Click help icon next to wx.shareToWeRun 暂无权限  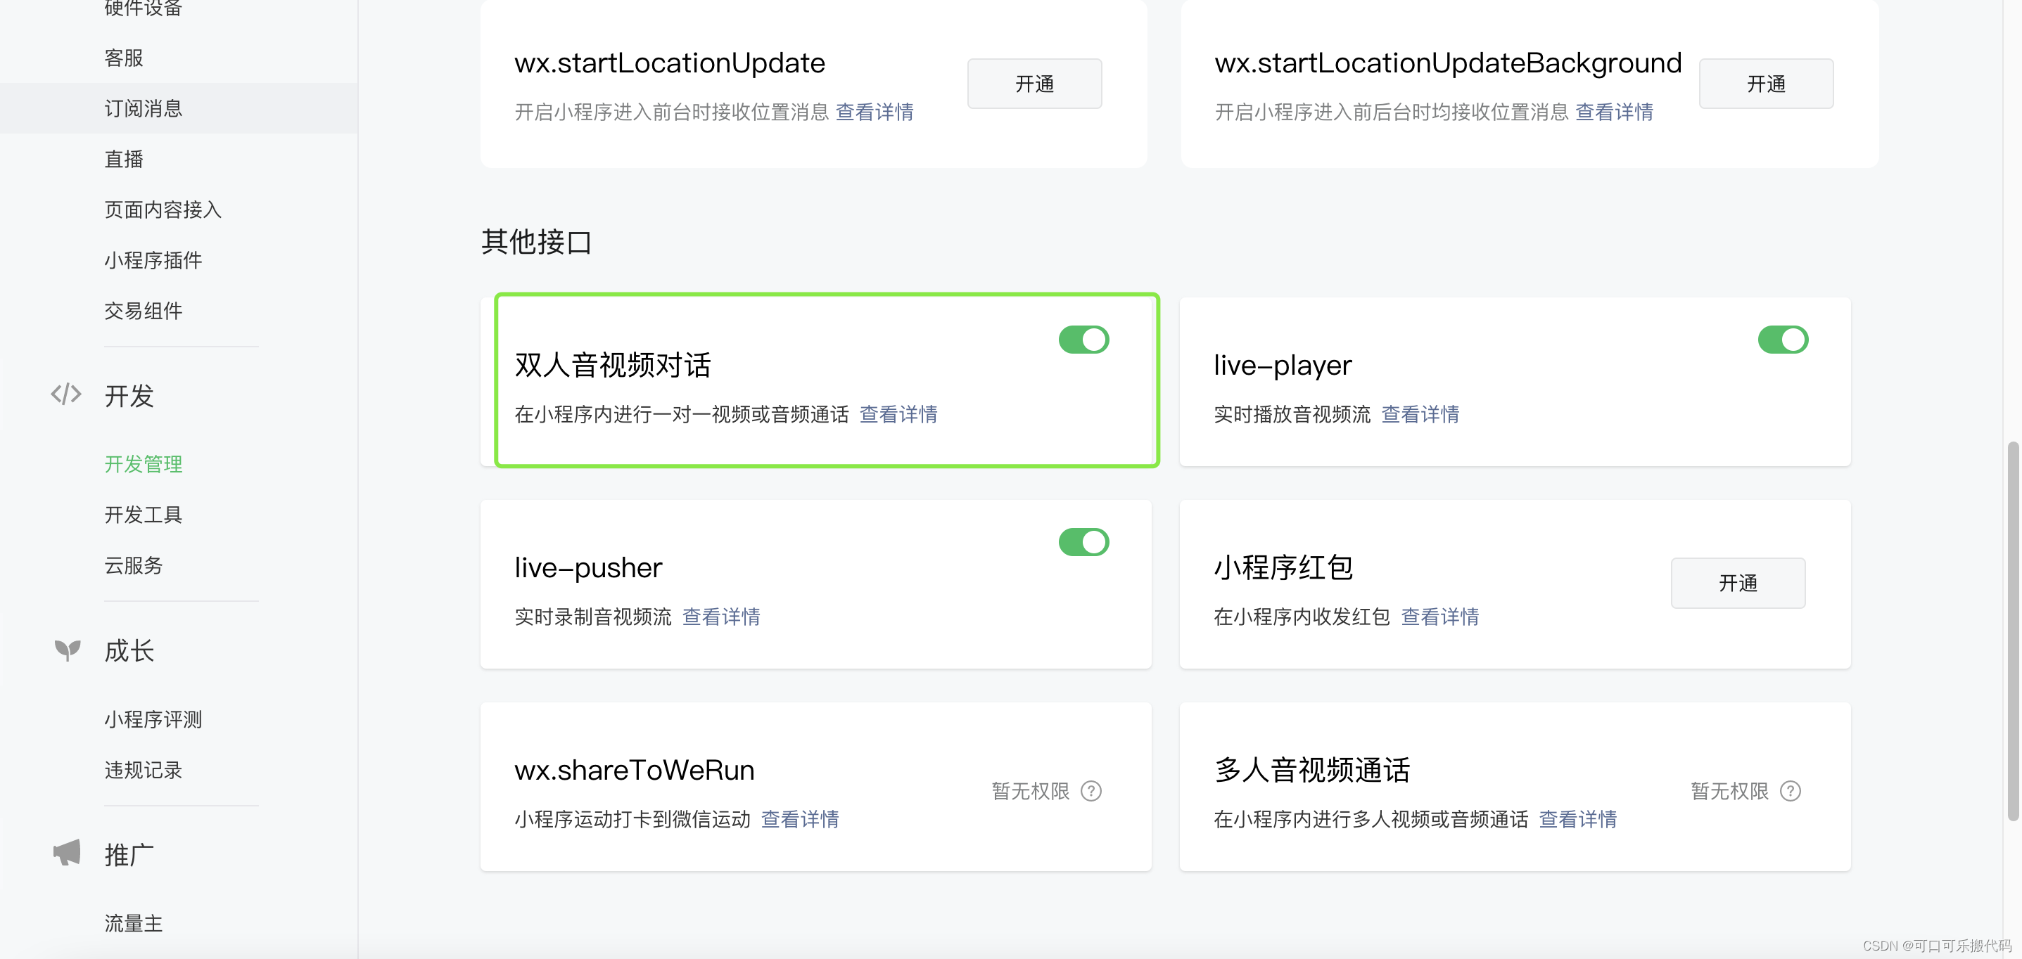tap(1091, 791)
